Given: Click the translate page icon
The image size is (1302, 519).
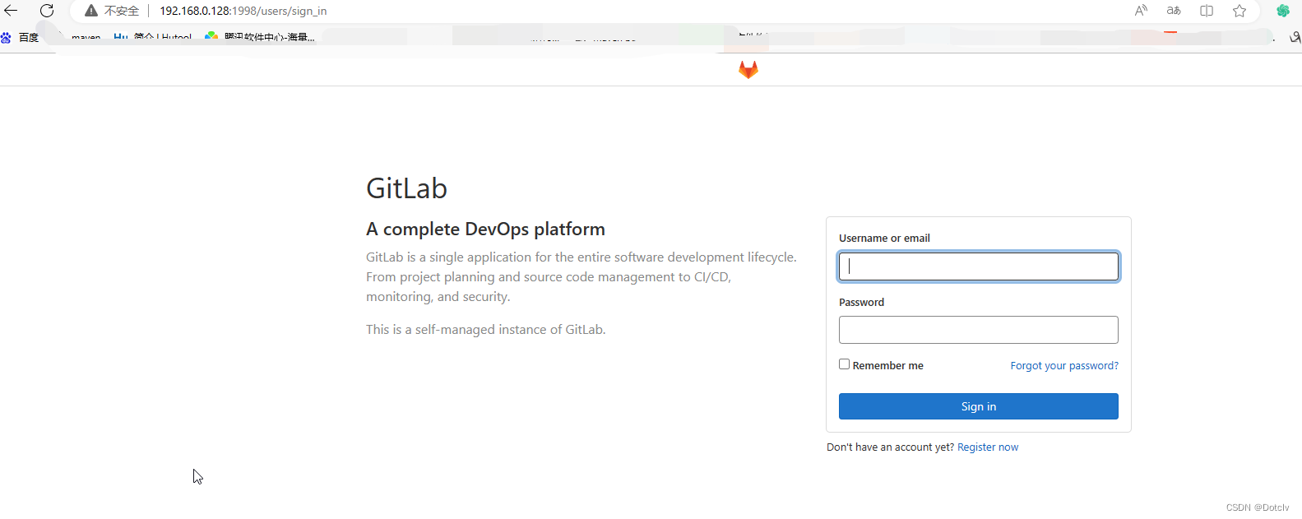Looking at the screenshot, I should pos(1174,11).
